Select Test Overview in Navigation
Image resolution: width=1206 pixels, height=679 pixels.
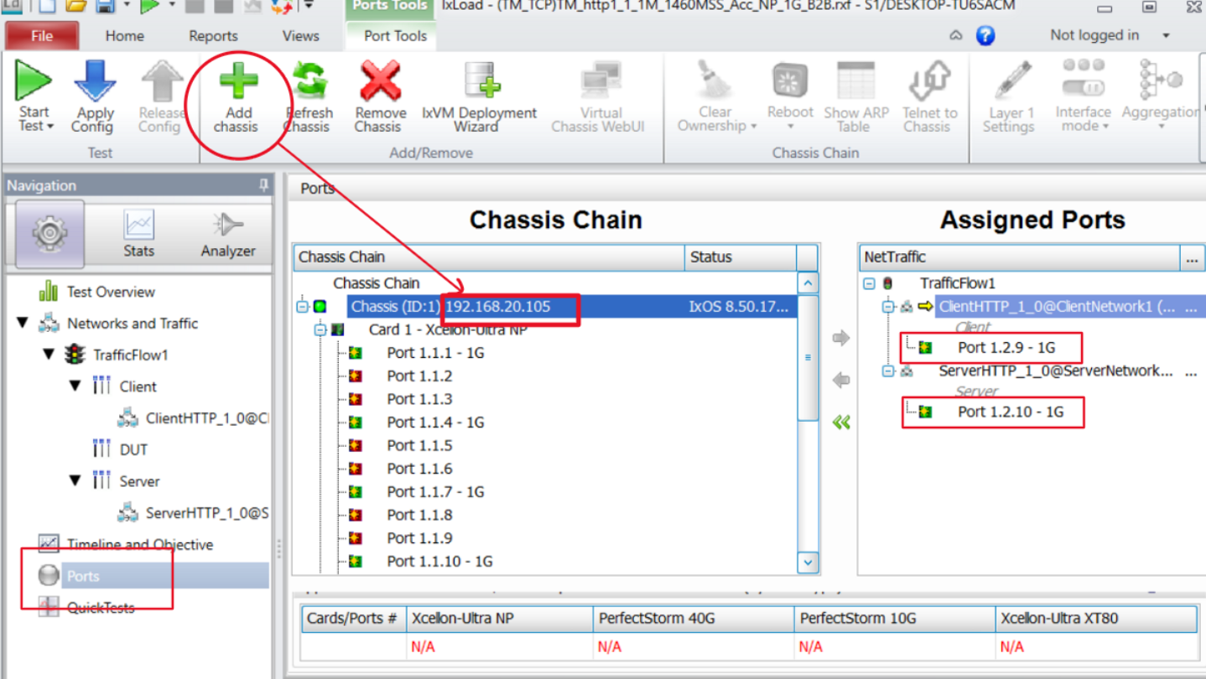(x=111, y=292)
